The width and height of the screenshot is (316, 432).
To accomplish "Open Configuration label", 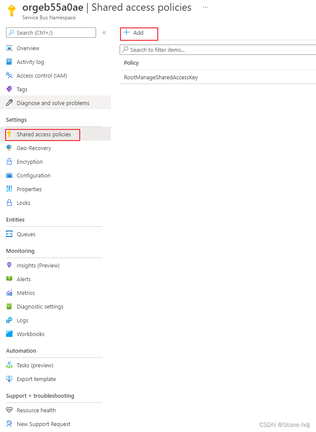I will (x=33, y=176).
